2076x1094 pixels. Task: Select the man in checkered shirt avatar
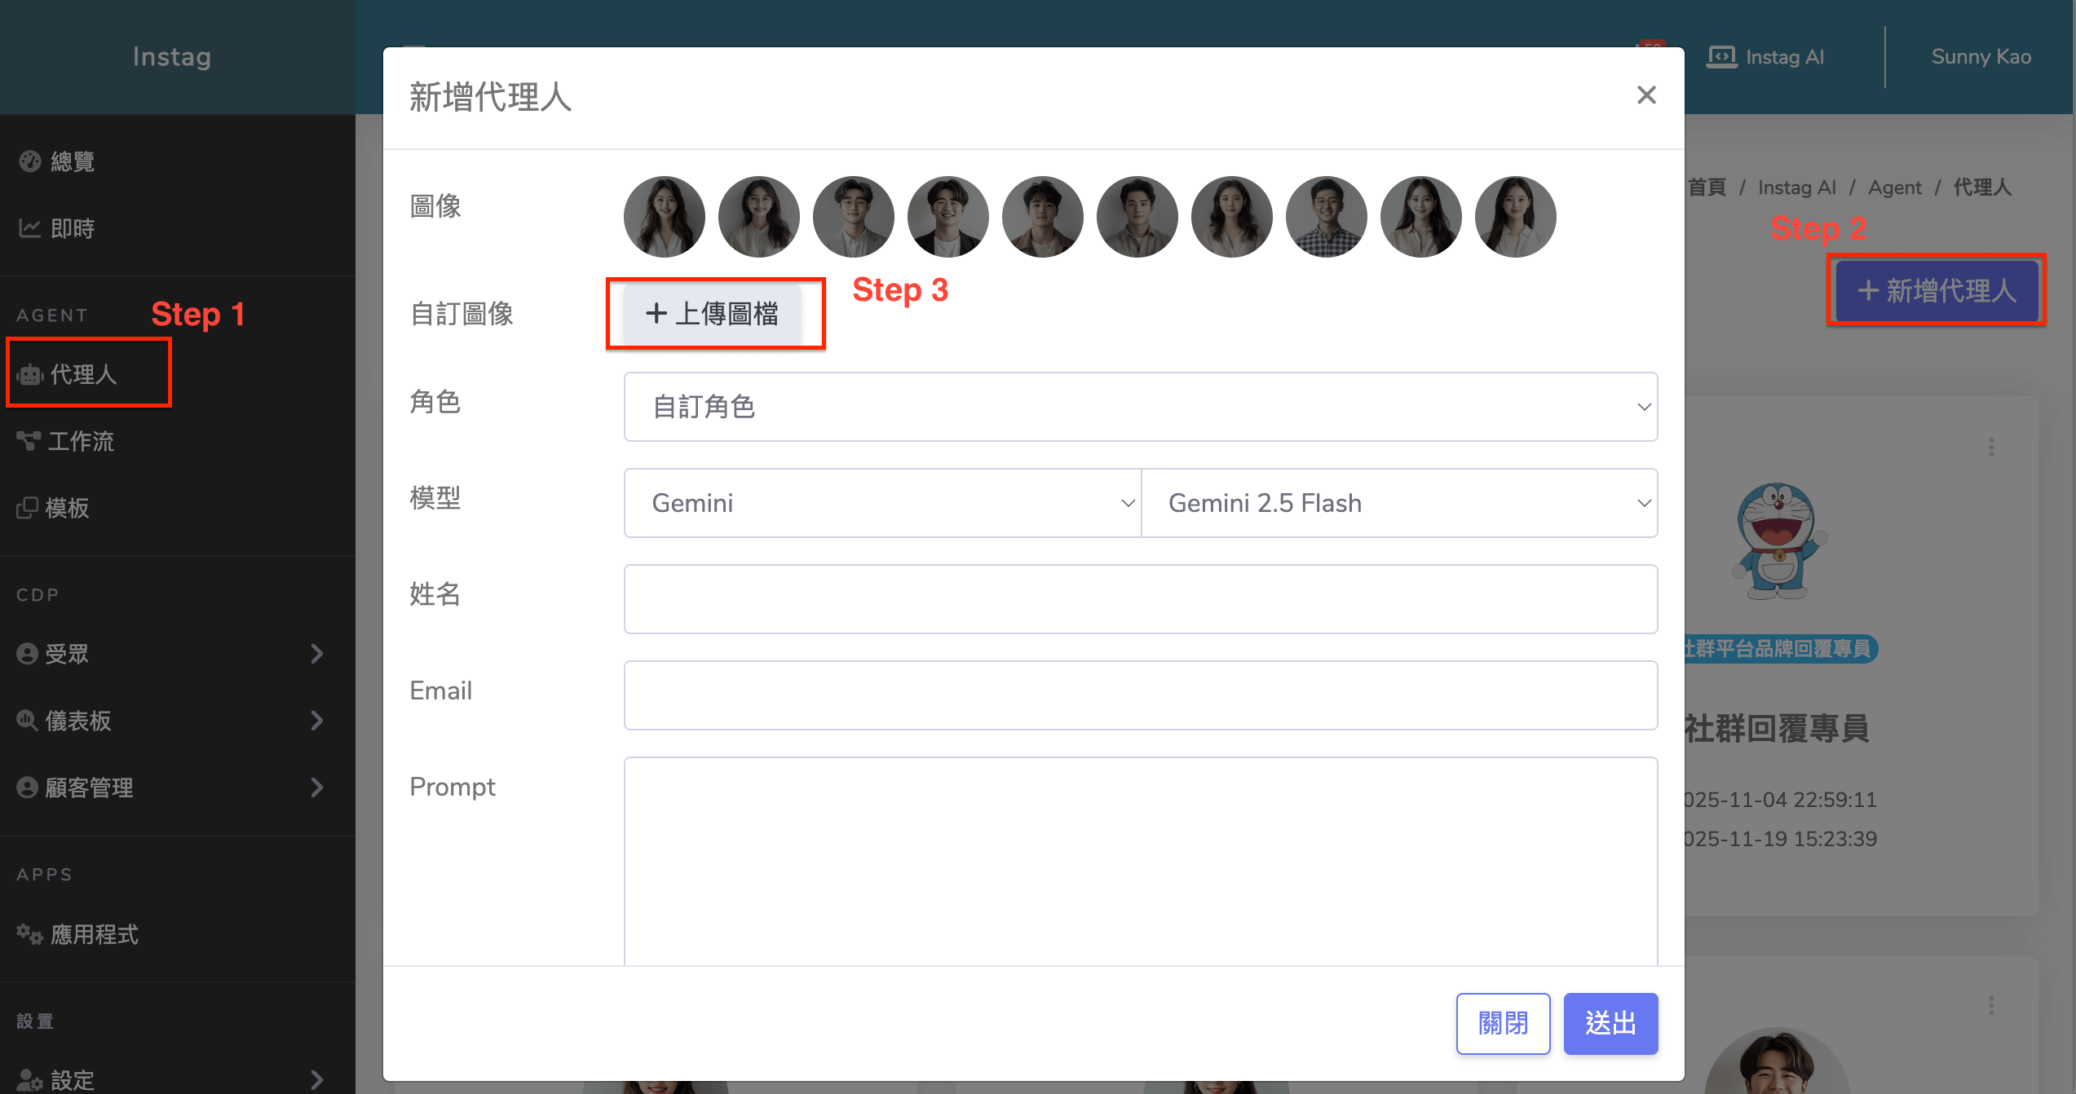point(1326,217)
